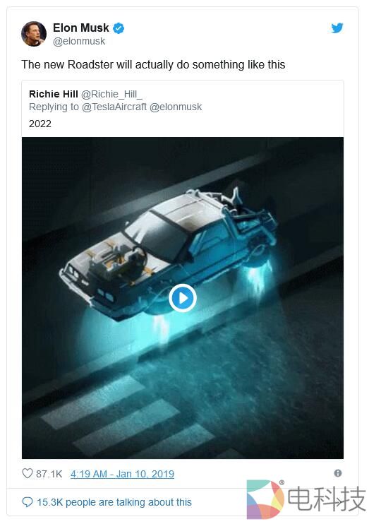Click the info circle icon
The image size is (369, 524).
click(338, 473)
